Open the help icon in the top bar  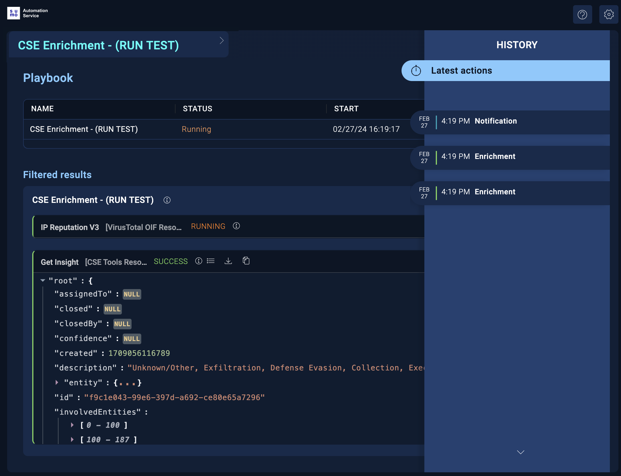[x=582, y=14]
